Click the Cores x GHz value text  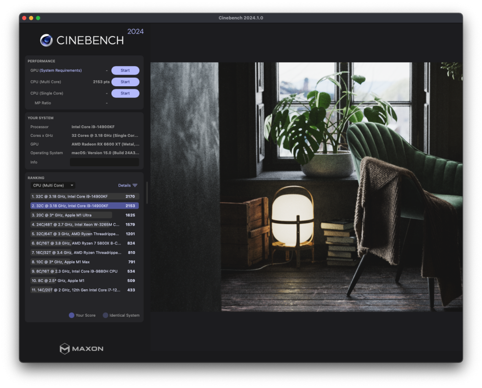click(x=105, y=135)
